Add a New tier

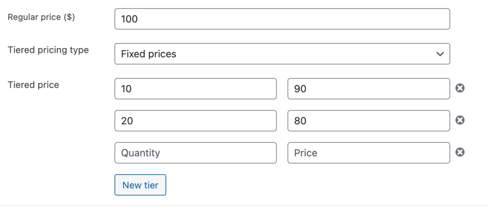[140, 185]
